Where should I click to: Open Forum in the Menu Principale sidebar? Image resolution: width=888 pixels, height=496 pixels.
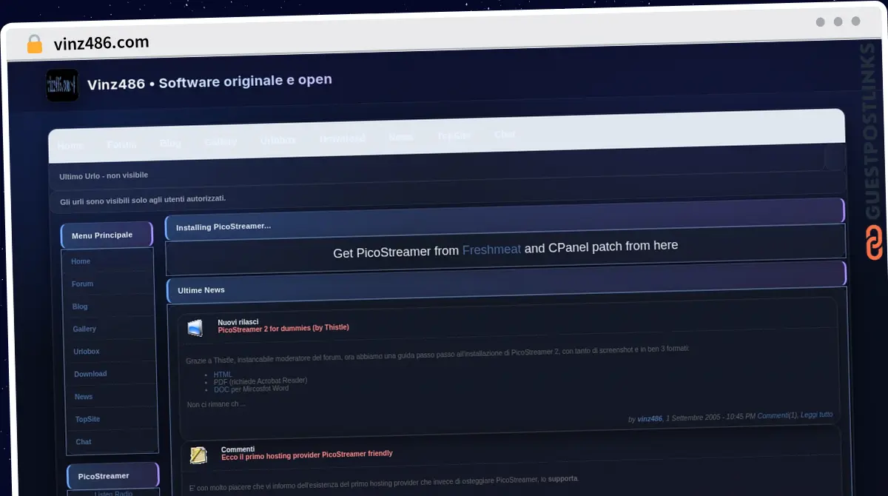pos(82,284)
